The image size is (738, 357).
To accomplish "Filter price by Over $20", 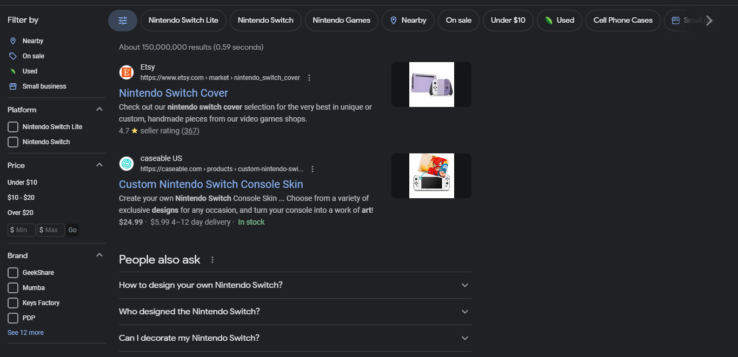I will tap(20, 213).
